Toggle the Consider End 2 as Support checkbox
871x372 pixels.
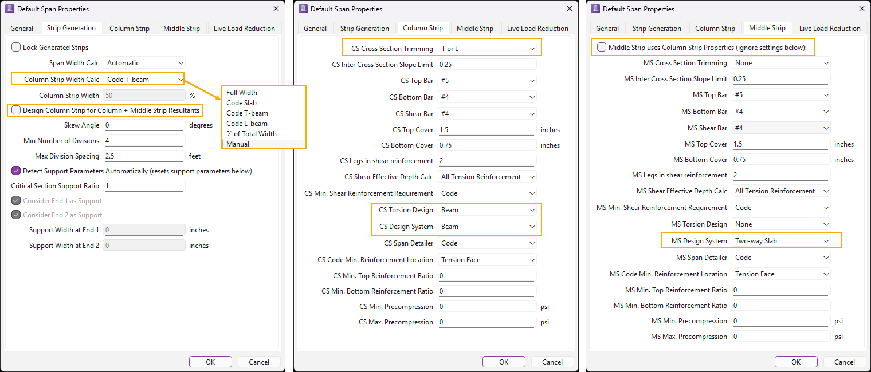click(x=16, y=215)
